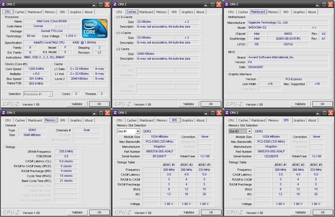335x217 pixels.
Task: Click Validate in Gigabyte motherboard window
Action: [300, 104]
